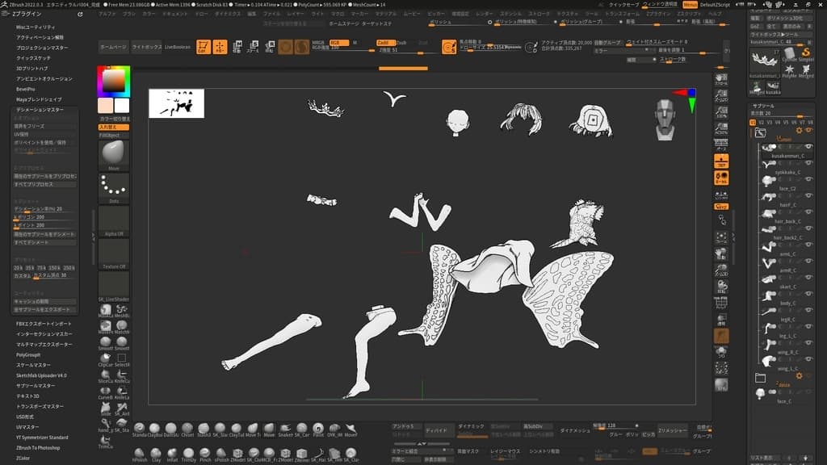Switch to the V2 subtool view tab
The width and height of the screenshot is (827, 465).
761,123
